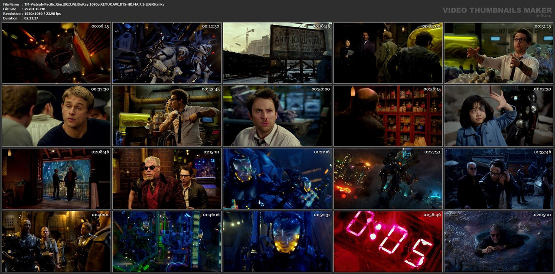This screenshot has height=274, width=555.
Task: Click the resolution value 1920x1080 / 23.98 fps
Action: coord(42,14)
